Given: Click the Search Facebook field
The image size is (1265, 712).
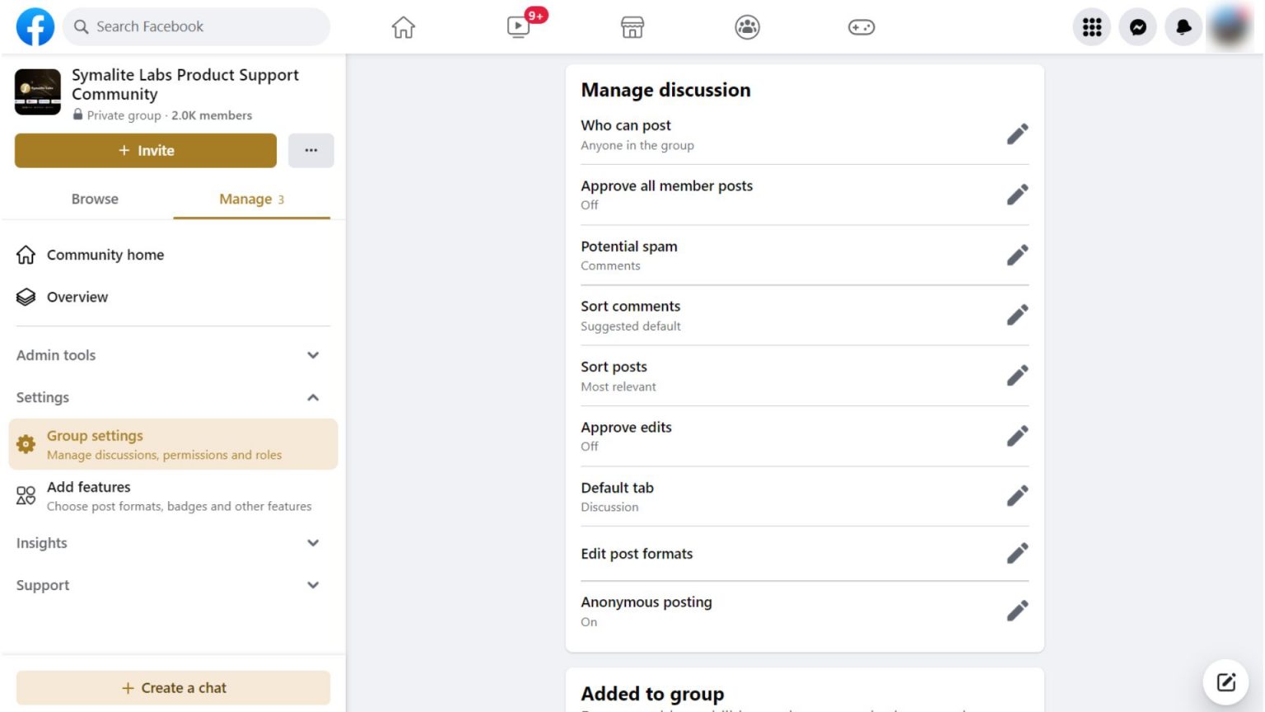Looking at the screenshot, I should click(x=196, y=26).
